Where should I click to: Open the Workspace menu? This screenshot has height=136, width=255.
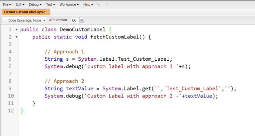click(69, 4)
